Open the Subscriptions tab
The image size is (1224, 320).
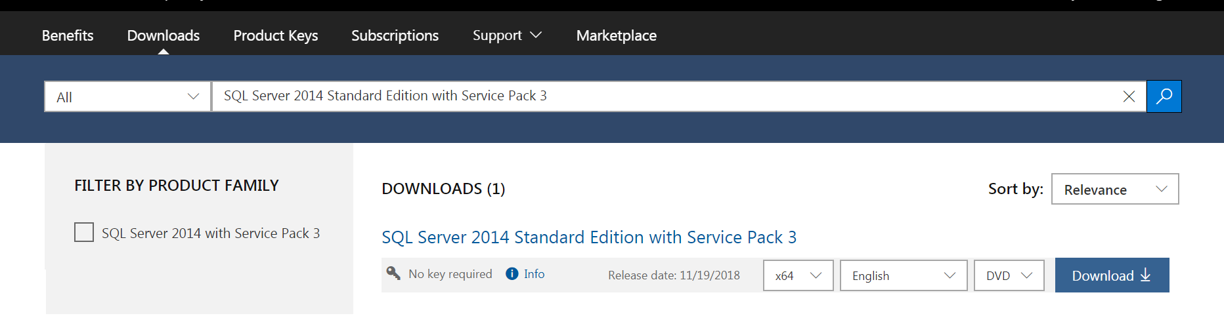(395, 35)
